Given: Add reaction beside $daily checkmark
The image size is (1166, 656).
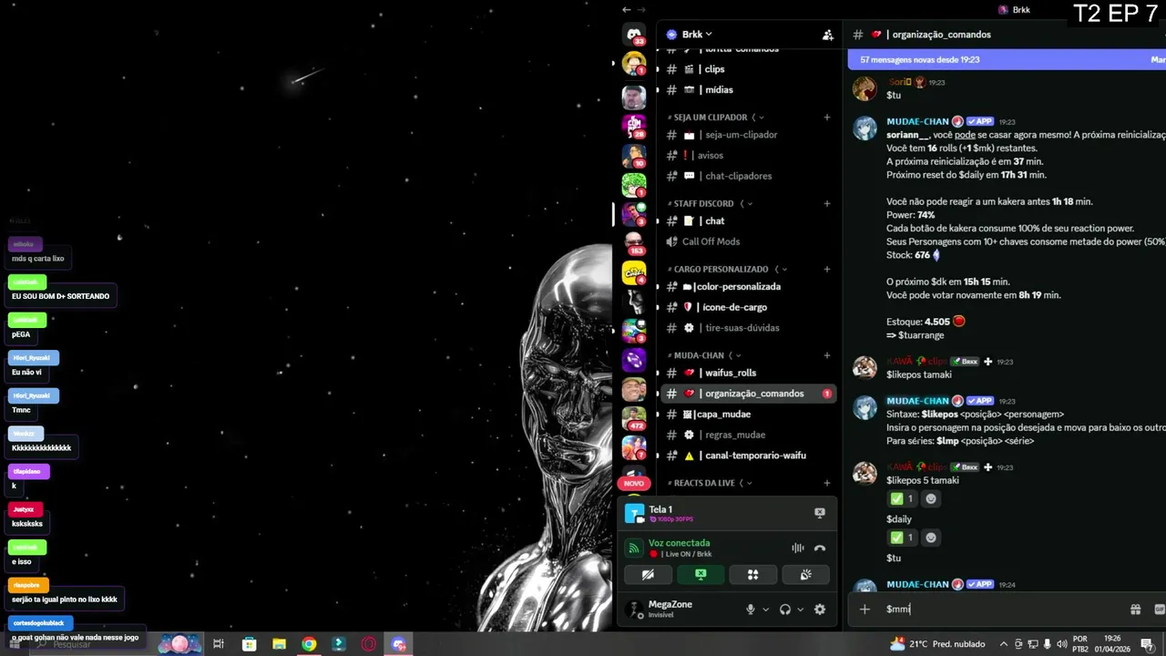Looking at the screenshot, I should tap(931, 538).
